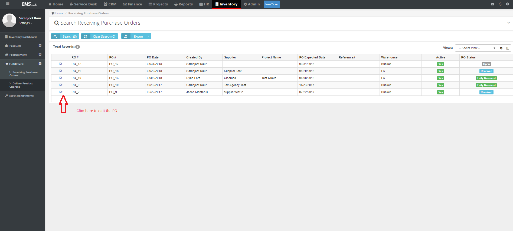The image size is (513, 231).
Task: Click Total Records count badge
Action: click(77, 47)
